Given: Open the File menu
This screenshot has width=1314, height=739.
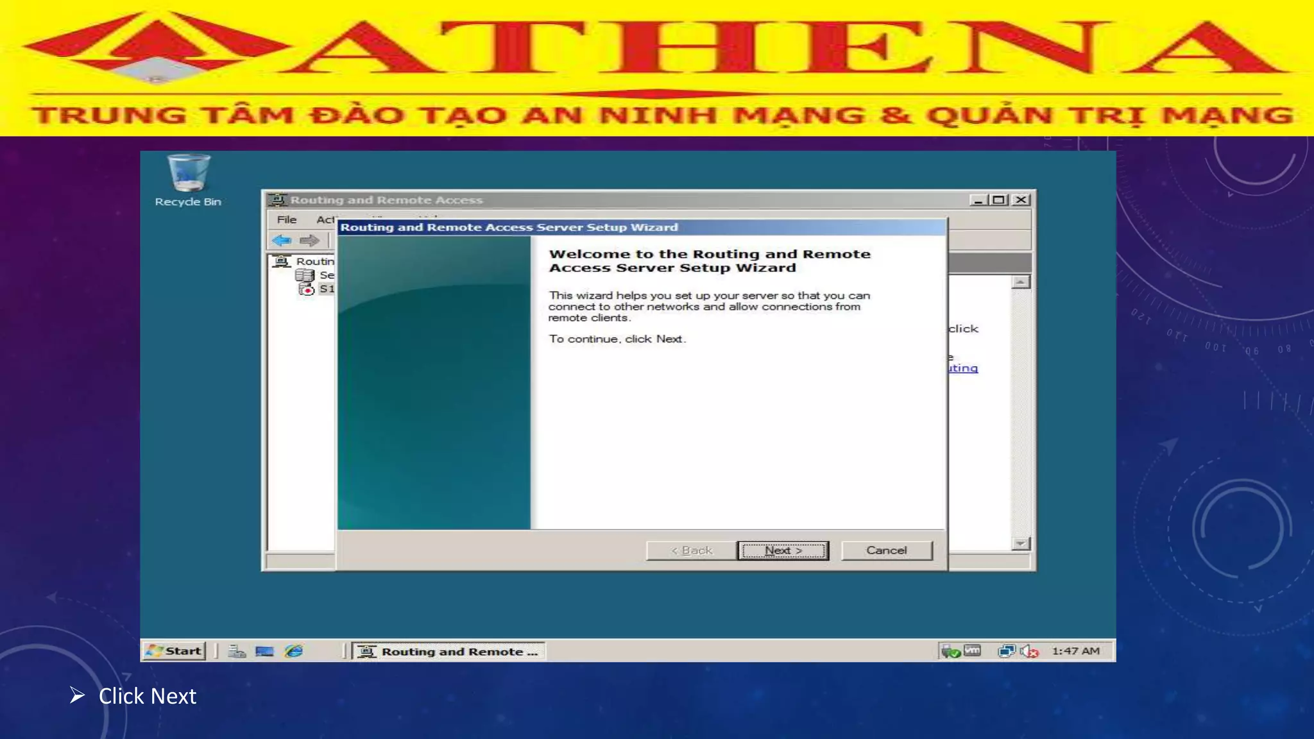Looking at the screenshot, I should click(286, 219).
